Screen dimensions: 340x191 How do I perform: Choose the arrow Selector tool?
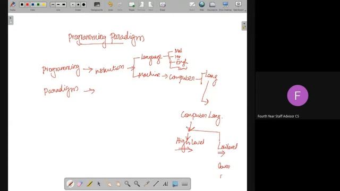[x=99, y=184]
